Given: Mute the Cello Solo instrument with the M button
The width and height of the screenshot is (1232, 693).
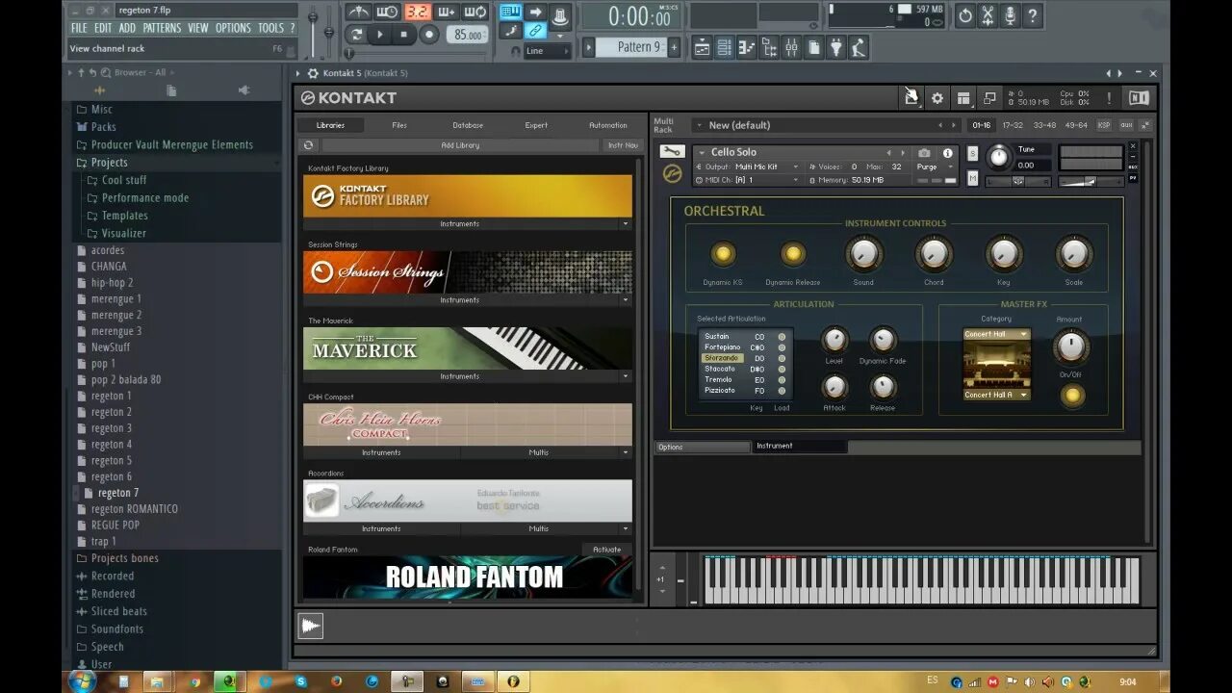Looking at the screenshot, I should pyautogui.click(x=972, y=178).
